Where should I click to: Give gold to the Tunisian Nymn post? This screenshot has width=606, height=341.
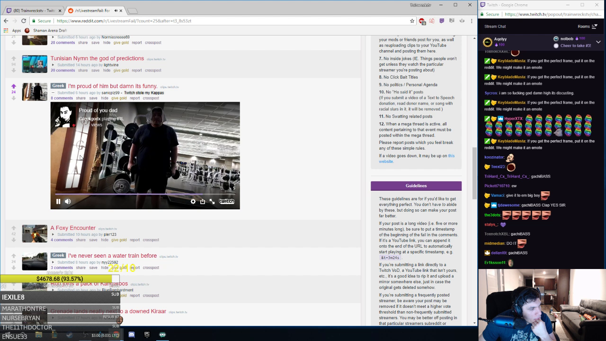pyautogui.click(x=121, y=70)
